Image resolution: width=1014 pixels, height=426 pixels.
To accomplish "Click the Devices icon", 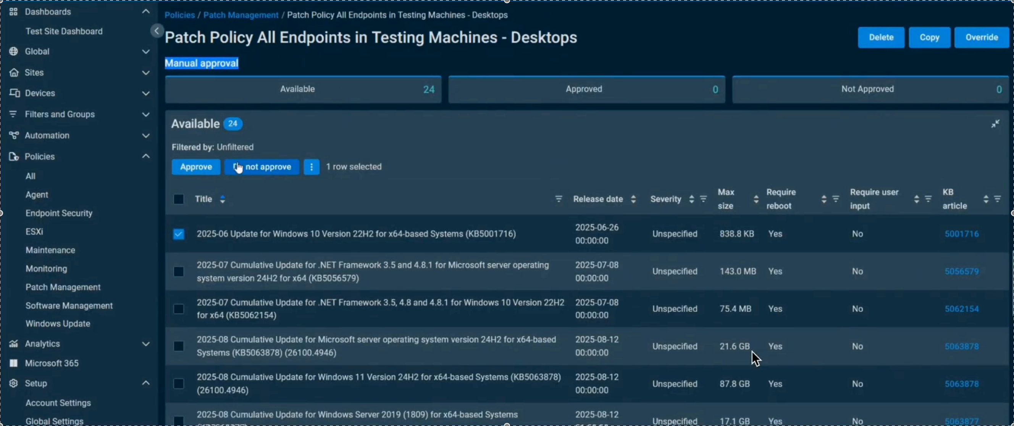I will coord(14,93).
